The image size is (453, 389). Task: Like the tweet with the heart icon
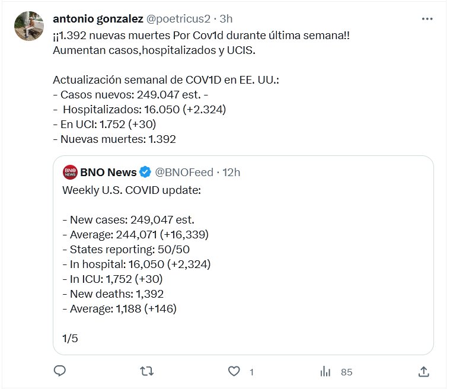(234, 371)
